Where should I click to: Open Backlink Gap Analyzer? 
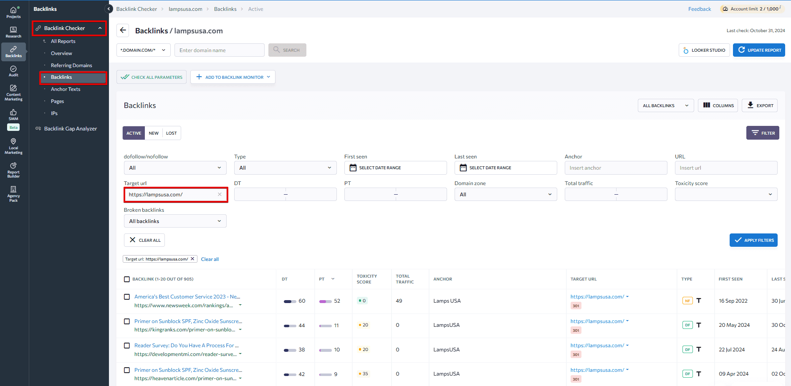point(70,129)
